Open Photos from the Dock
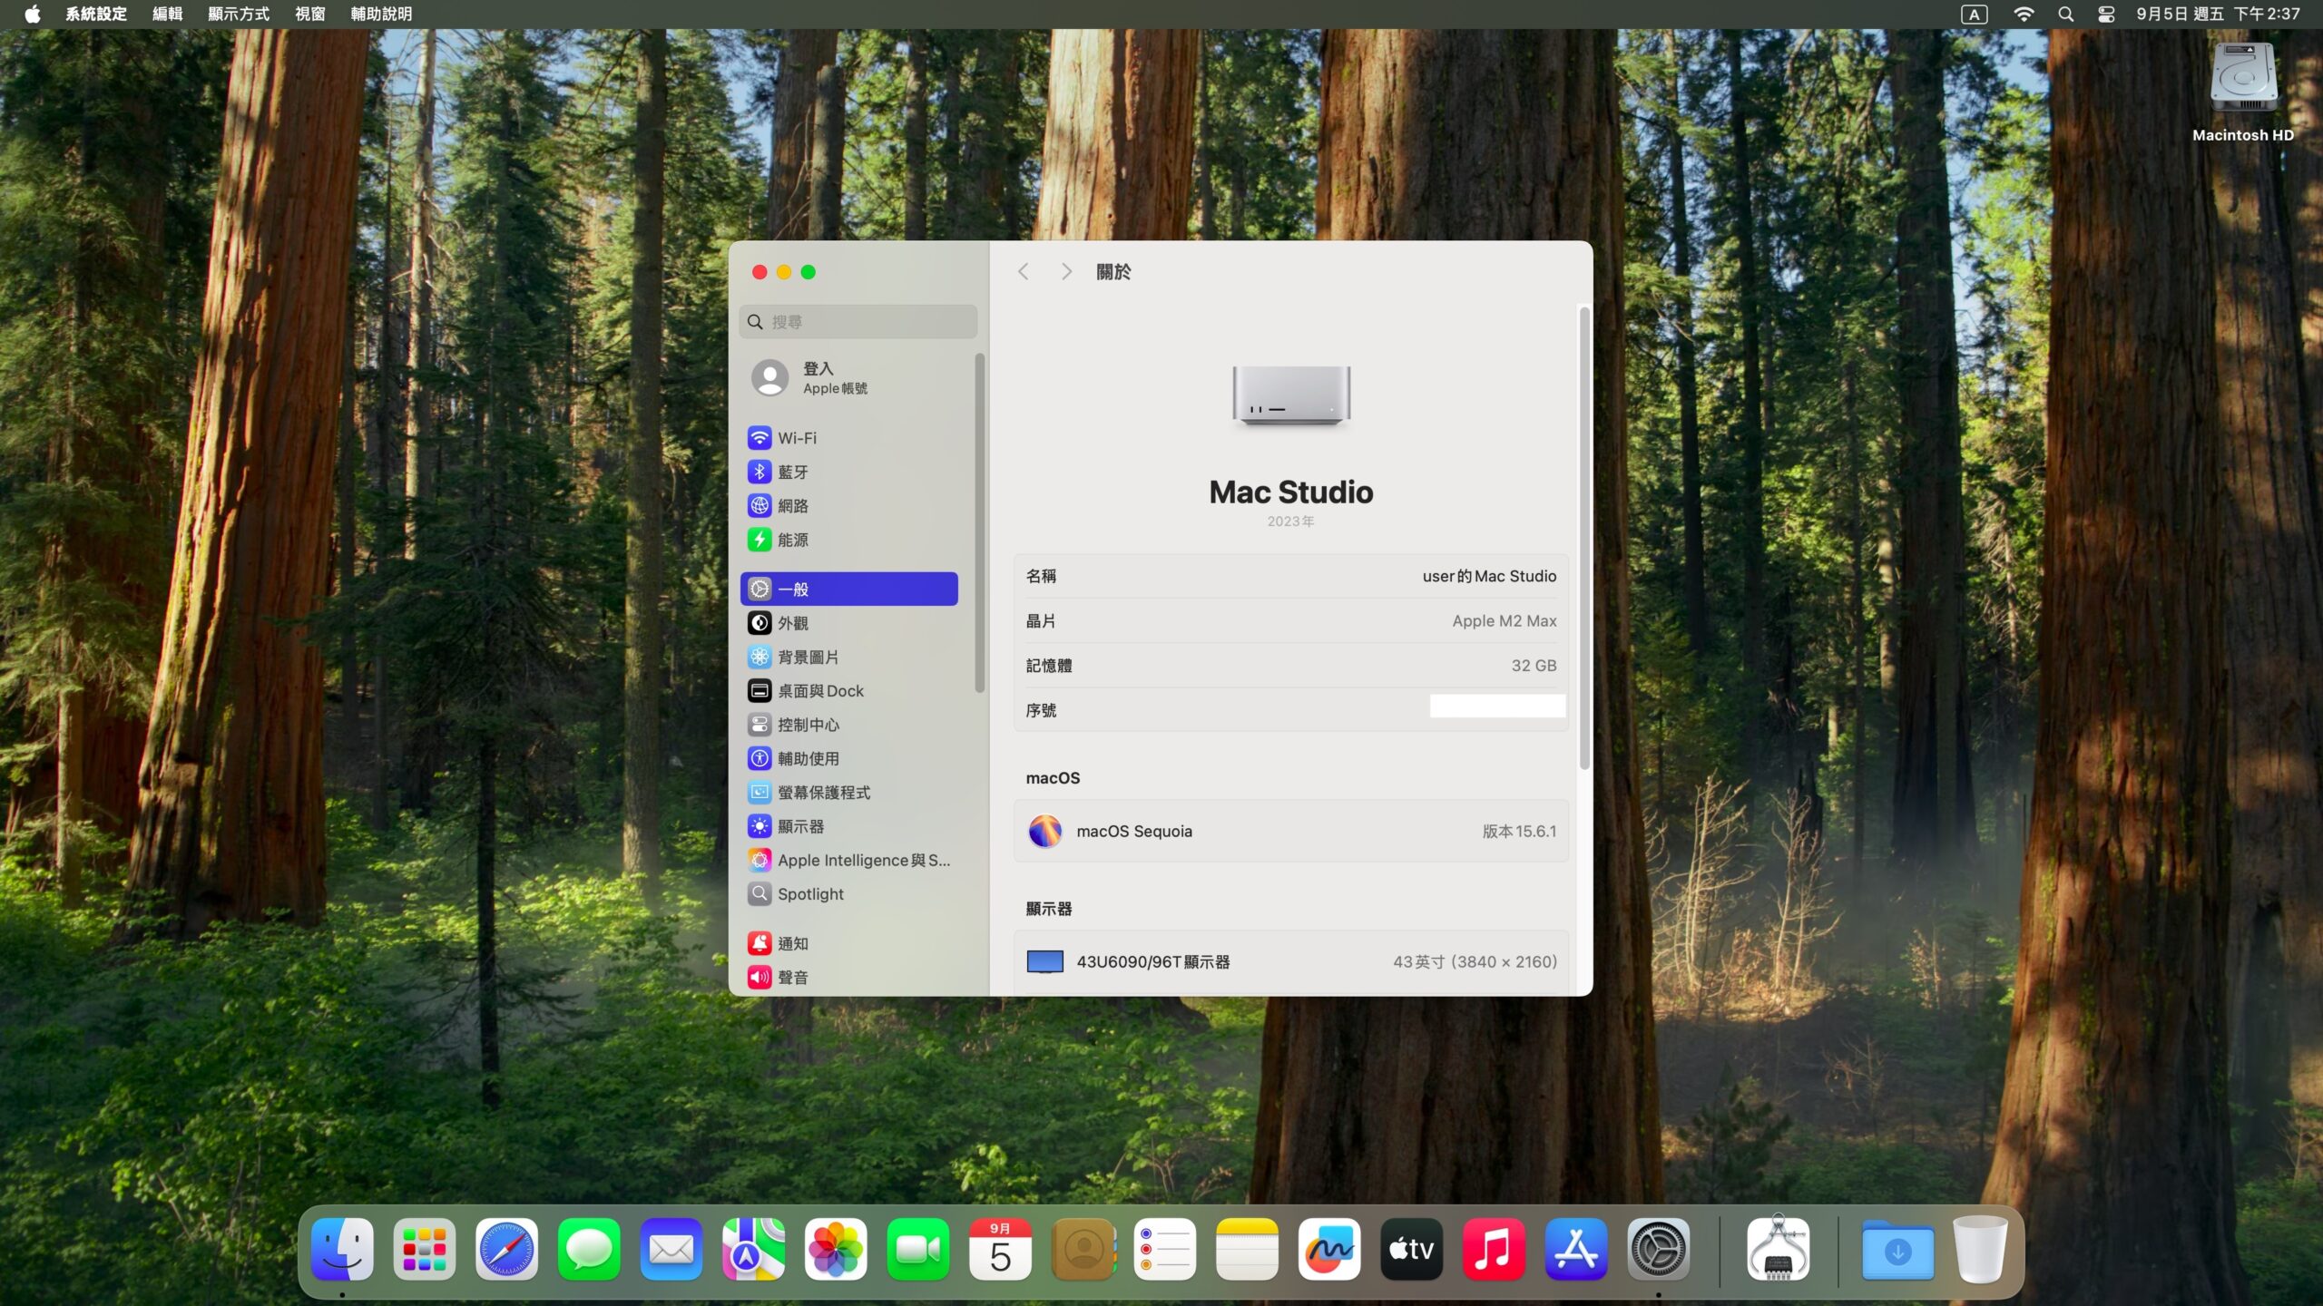Viewport: 2323px width, 1306px height. (x=836, y=1250)
